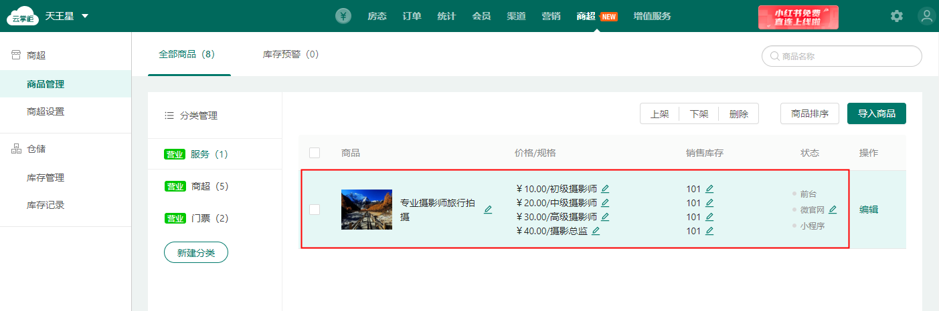Image resolution: width=939 pixels, height=311 pixels.
Task: Click the 商品名称 search field
Action: pos(842,57)
